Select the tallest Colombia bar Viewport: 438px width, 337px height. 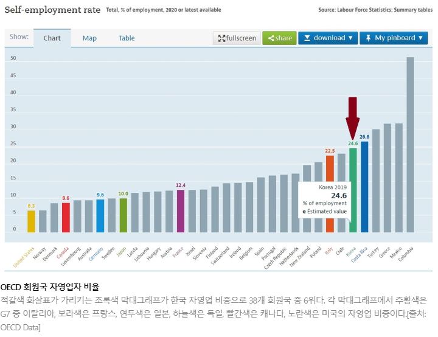411,145
